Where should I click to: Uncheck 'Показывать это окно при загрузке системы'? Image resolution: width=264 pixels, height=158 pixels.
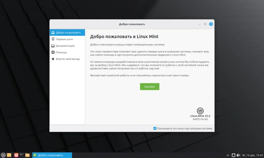(155, 128)
